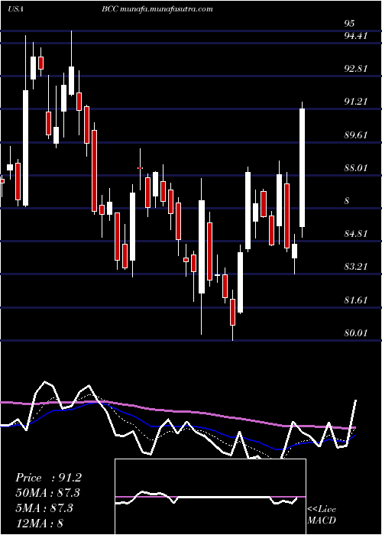Click the 91.21 price axis label
Screen dimensions: 382x535
click(x=356, y=102)
